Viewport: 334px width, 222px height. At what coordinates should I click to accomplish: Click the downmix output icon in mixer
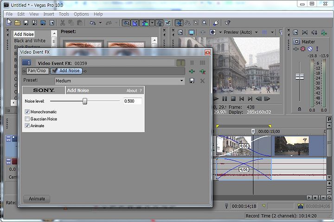pyautogui.click(x=305, y=33)
